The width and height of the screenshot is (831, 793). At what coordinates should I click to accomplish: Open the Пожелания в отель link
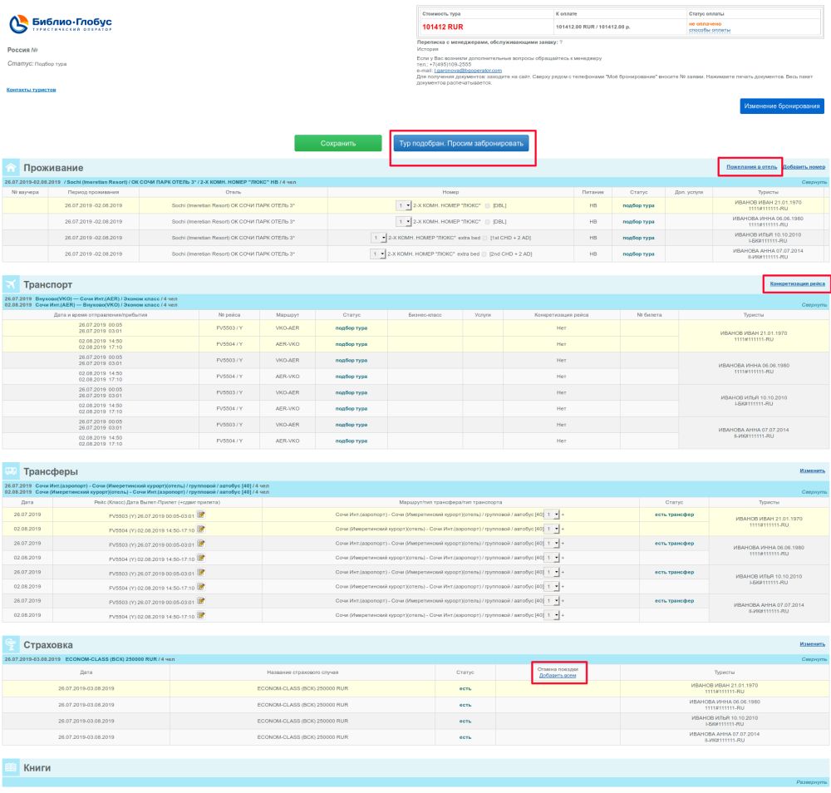coord(751,167)
